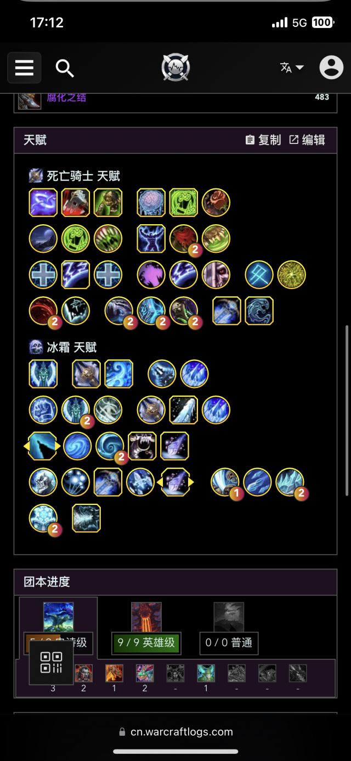The image size is (351, 761).
Task: Tap the first Frost talent icon
Action: tap(43, 374)
